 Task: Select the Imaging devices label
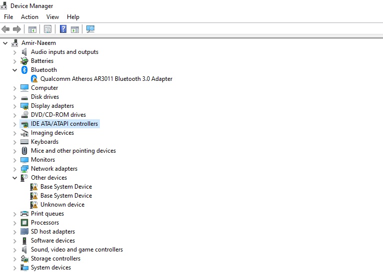click(52, 133)
